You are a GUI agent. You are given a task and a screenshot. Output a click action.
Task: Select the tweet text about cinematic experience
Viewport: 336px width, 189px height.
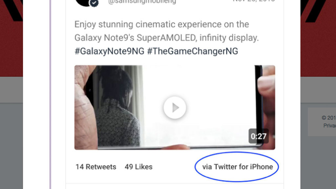pos(161,24)
